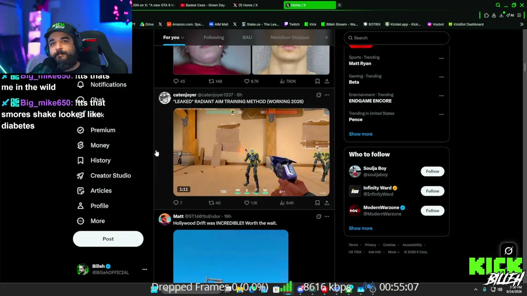Show more trending topics
This screenshot has height=296, width=527.
pos(361,134)
